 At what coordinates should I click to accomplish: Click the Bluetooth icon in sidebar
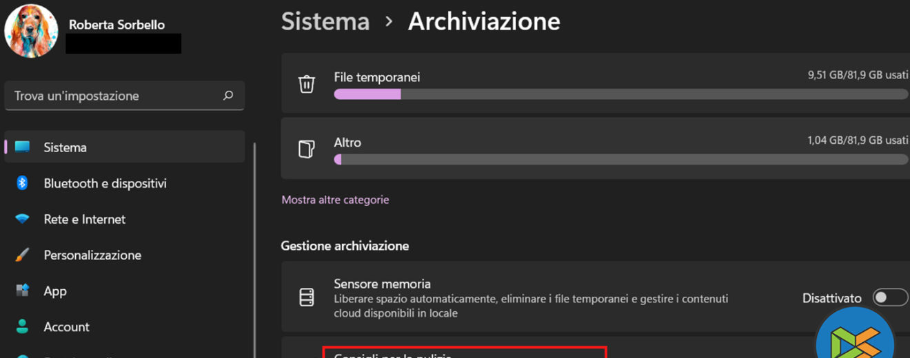tap(22, 183)
